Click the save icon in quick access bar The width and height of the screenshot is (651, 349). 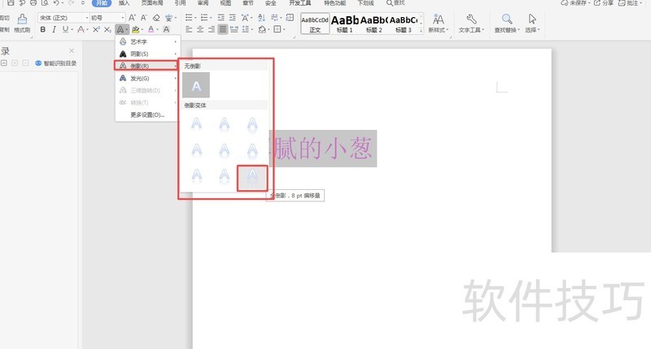point(11,2)
